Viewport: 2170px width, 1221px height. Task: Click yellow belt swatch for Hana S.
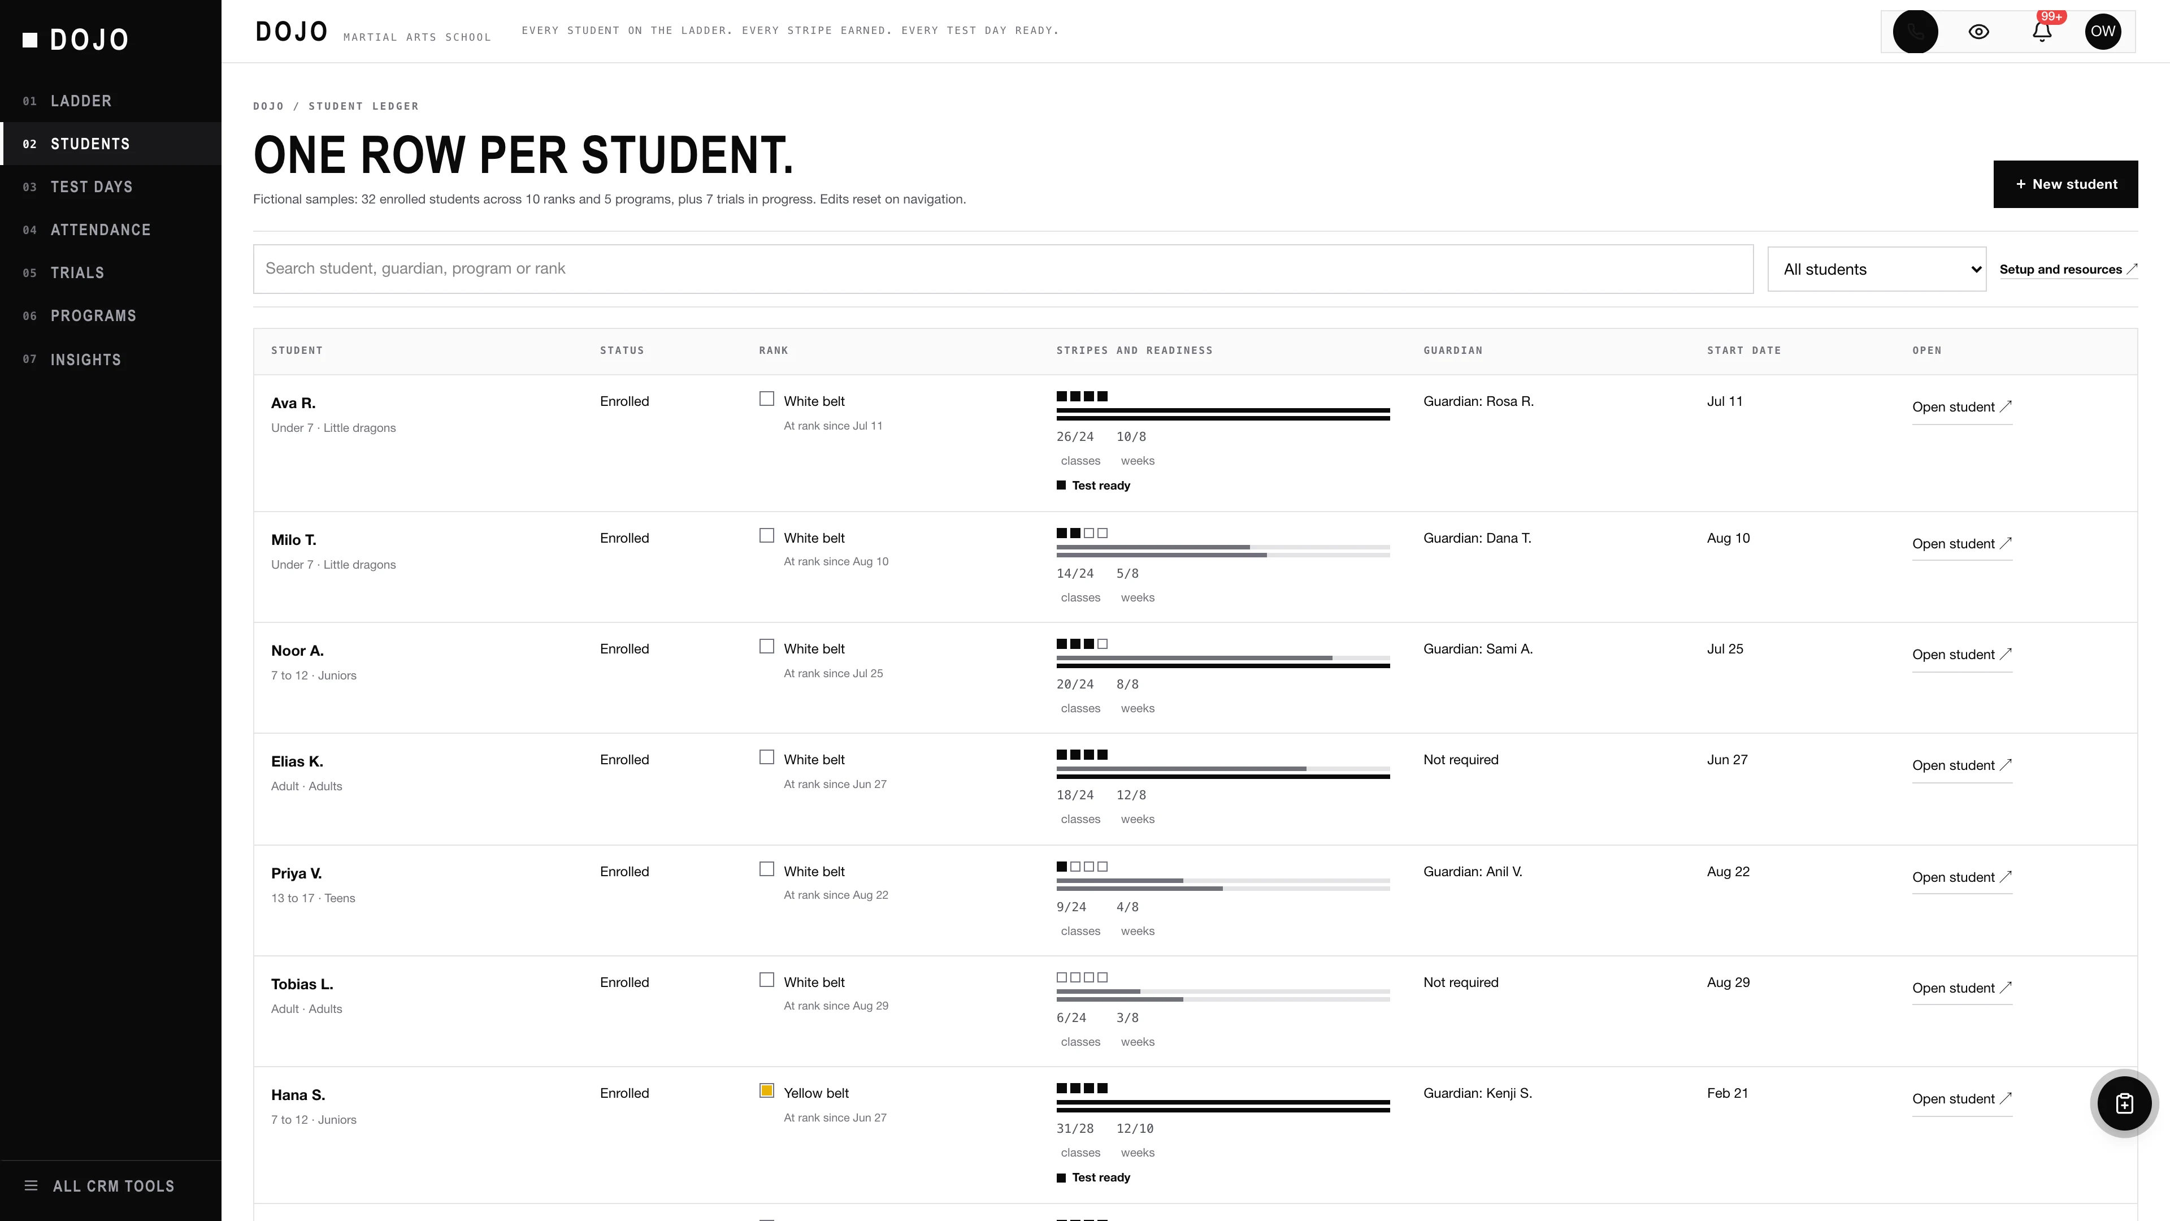point(767,1090)
